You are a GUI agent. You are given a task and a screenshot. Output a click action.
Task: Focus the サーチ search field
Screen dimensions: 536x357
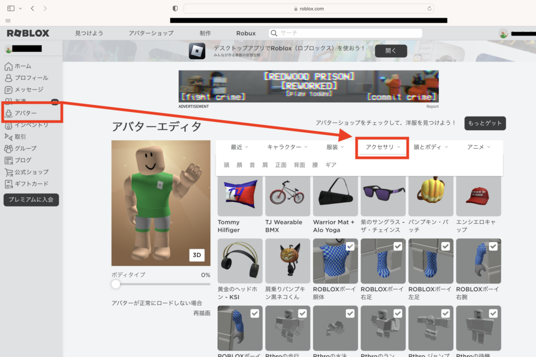point(345,33)
